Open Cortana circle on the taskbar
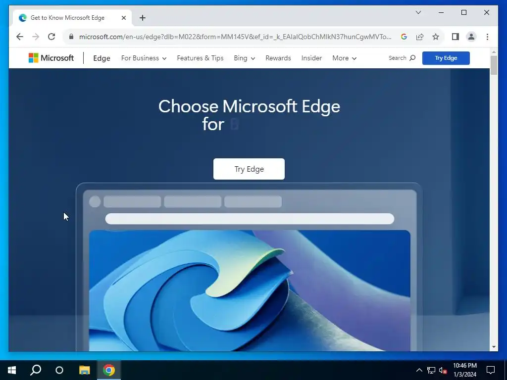Viewport: 507px width, 380px height. tap(59, 370)
